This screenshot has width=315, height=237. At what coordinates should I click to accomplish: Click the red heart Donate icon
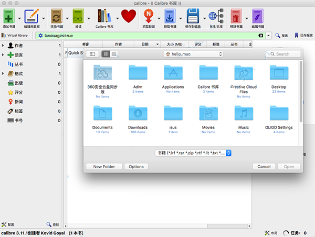click(x=129, y=16)
